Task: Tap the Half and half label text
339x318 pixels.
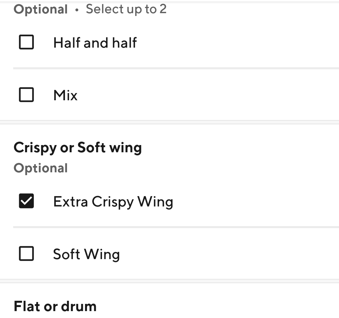Action: pyautogui.click(x=95, y=43)
